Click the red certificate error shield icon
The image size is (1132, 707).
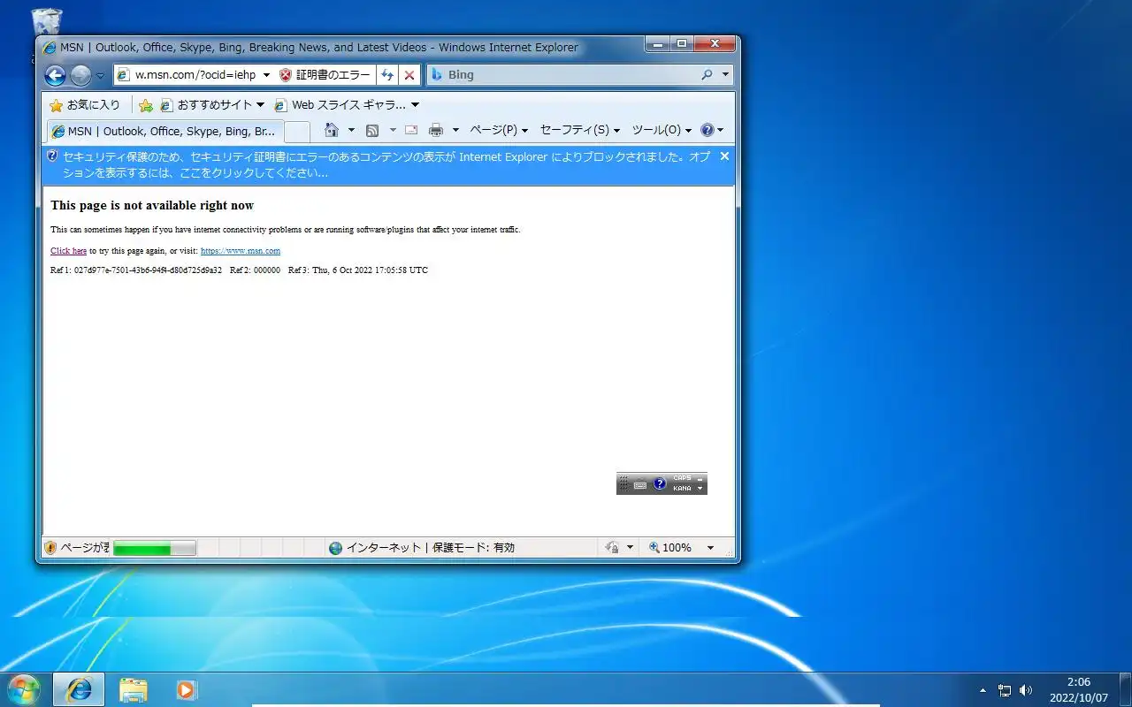tap(285, 75)
